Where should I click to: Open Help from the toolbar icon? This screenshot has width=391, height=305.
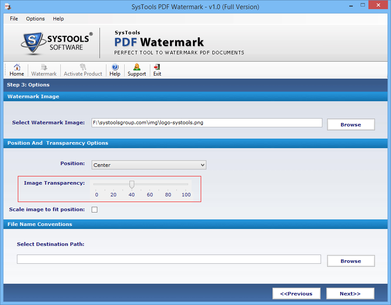115,70
